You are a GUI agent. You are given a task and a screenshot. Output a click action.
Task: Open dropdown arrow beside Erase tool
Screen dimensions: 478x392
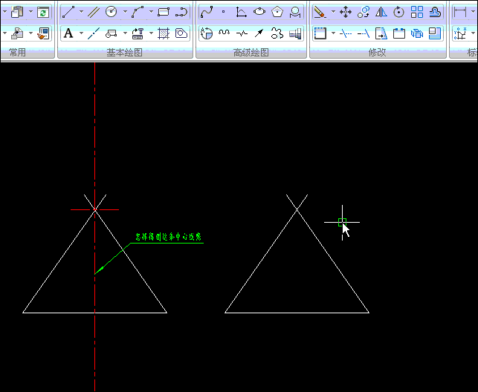332,12
